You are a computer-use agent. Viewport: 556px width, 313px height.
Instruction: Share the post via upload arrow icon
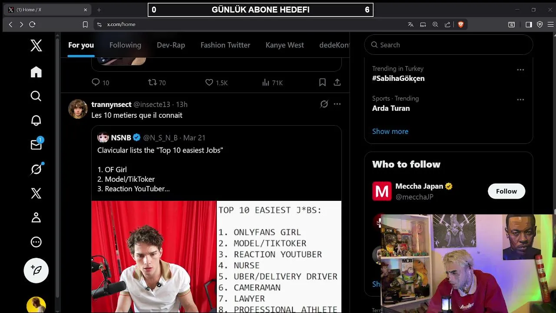coord(337,82)
